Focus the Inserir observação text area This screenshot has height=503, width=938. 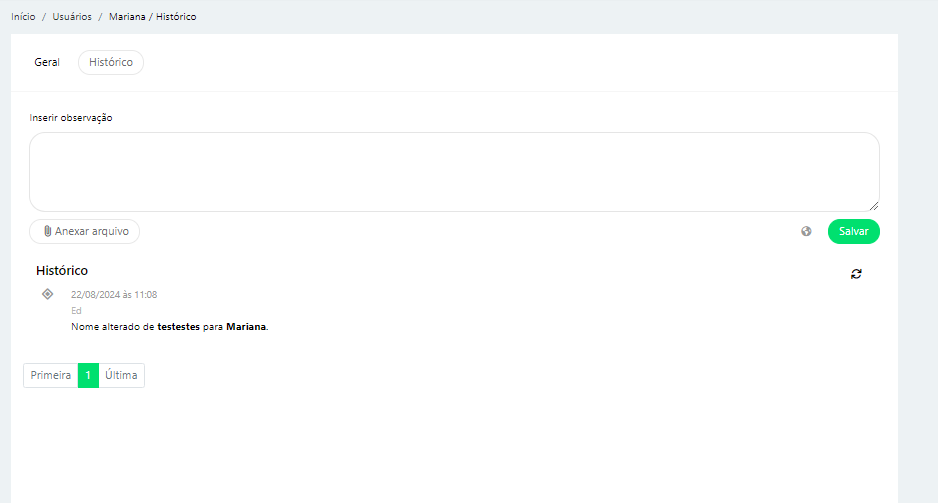point(454,172)
